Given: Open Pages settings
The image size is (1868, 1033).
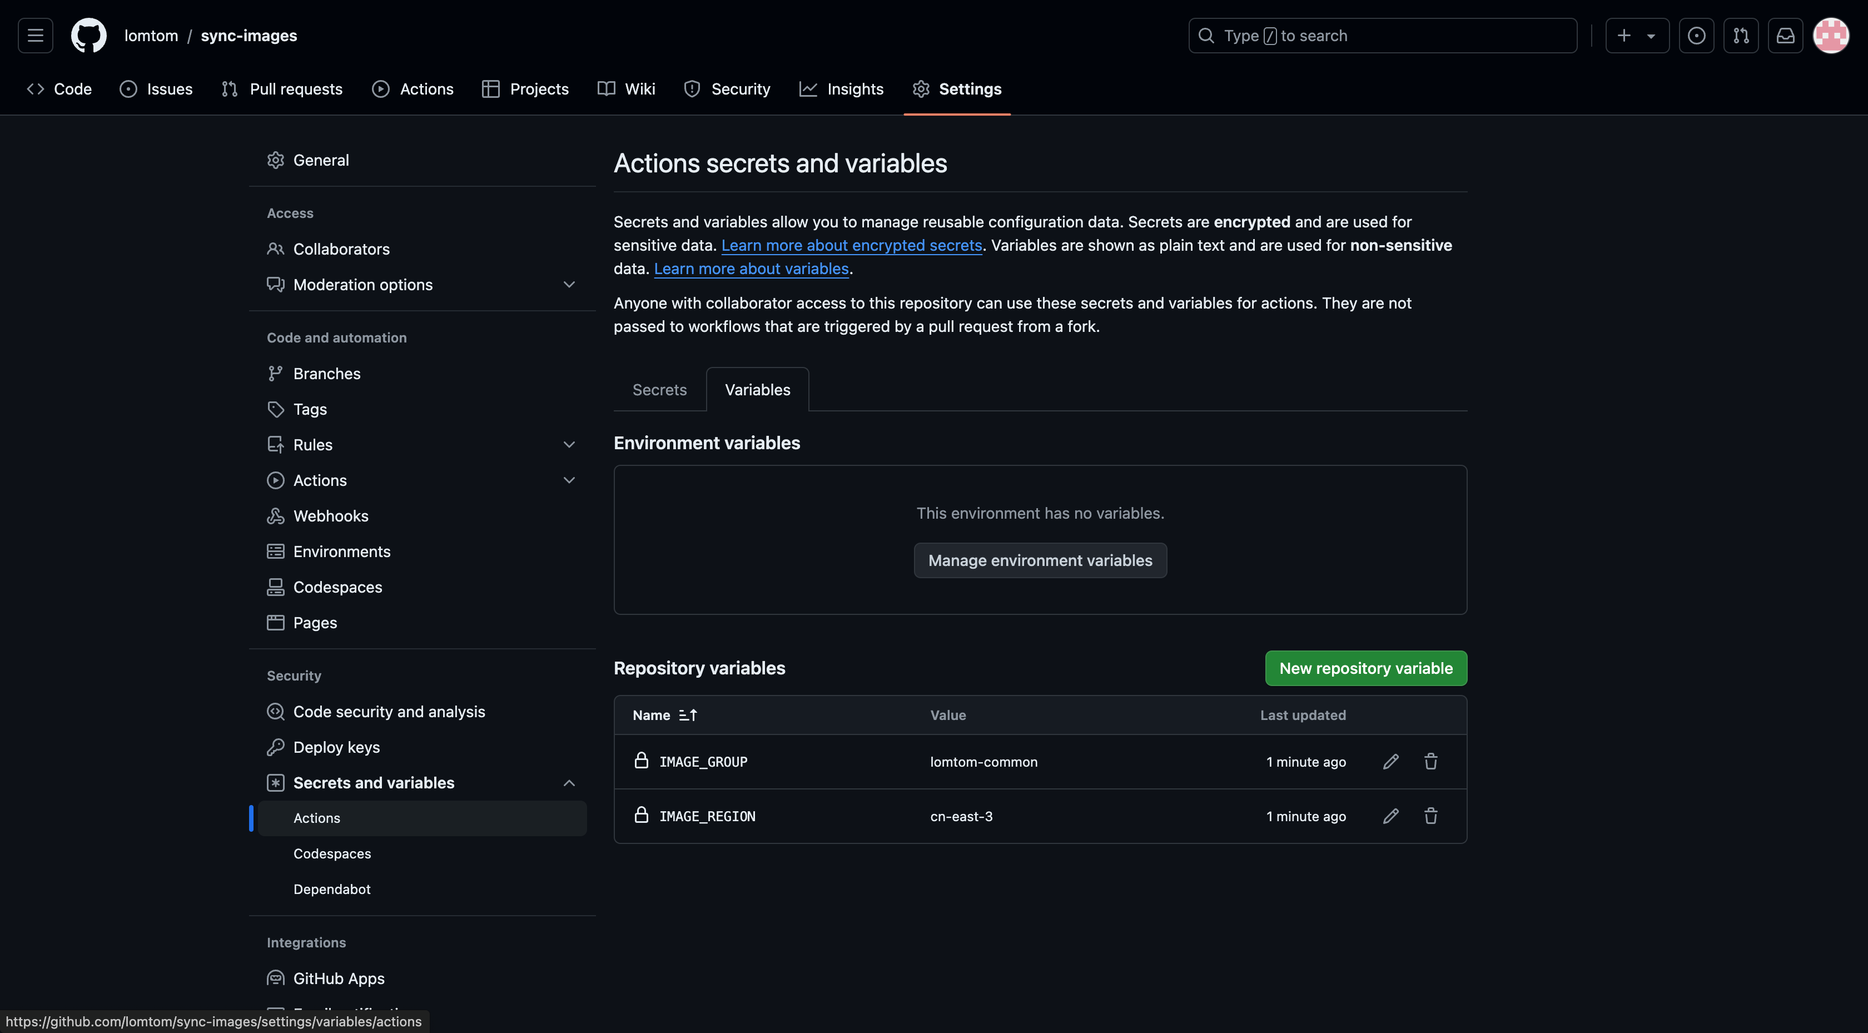Looking at the screenshot, I should [x=422, y=622].
